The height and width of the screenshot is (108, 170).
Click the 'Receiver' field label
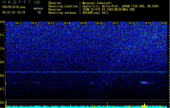[x=55, y=9]
